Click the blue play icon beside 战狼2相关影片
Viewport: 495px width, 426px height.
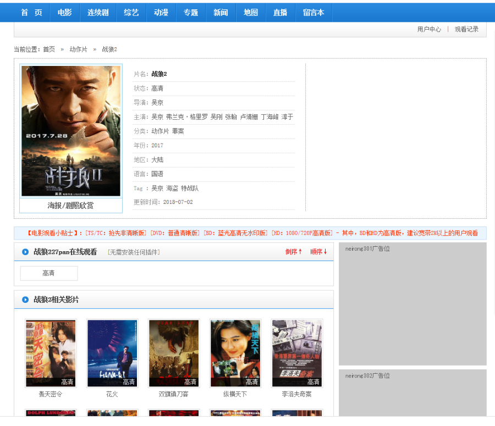[25, 300]
